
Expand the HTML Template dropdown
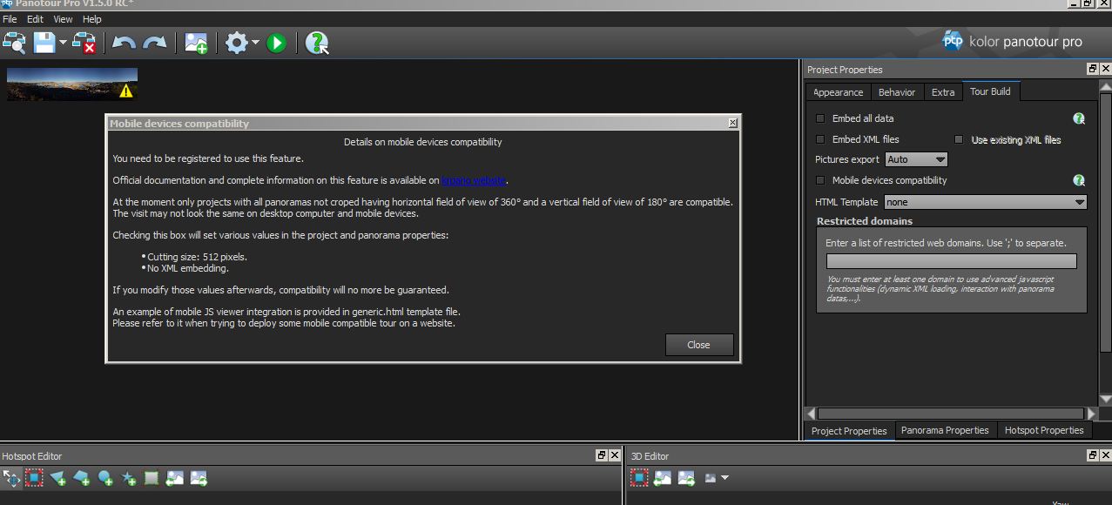click(x=985, y=202)
